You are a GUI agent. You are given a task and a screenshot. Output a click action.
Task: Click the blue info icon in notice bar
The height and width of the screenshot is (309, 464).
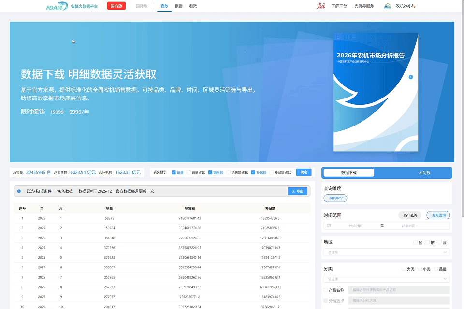pos(19,191)
